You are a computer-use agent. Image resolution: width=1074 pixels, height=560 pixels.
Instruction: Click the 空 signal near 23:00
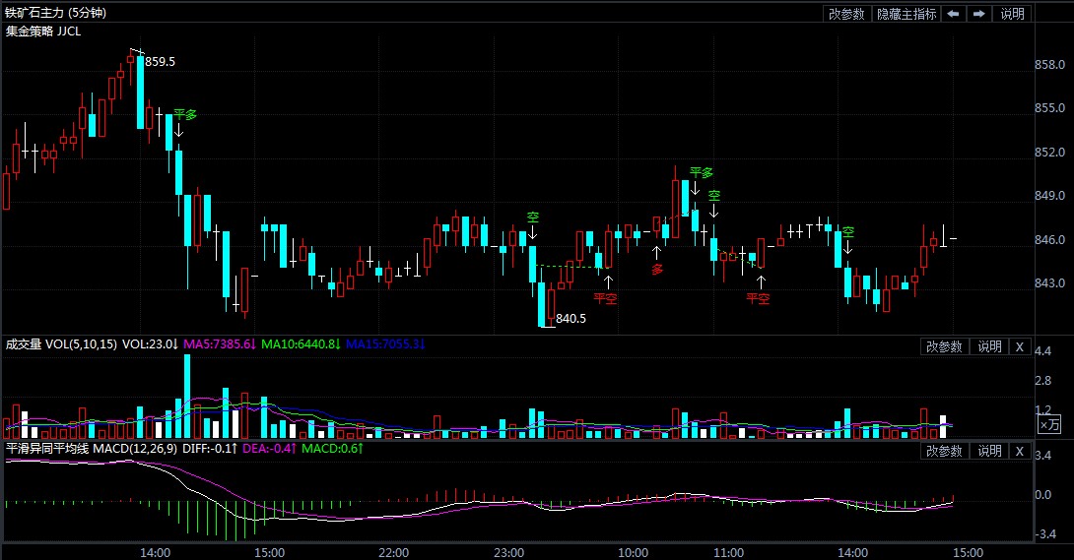[532, 218]
